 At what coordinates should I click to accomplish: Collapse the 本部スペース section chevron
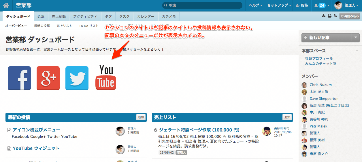[x=357, y=51]
